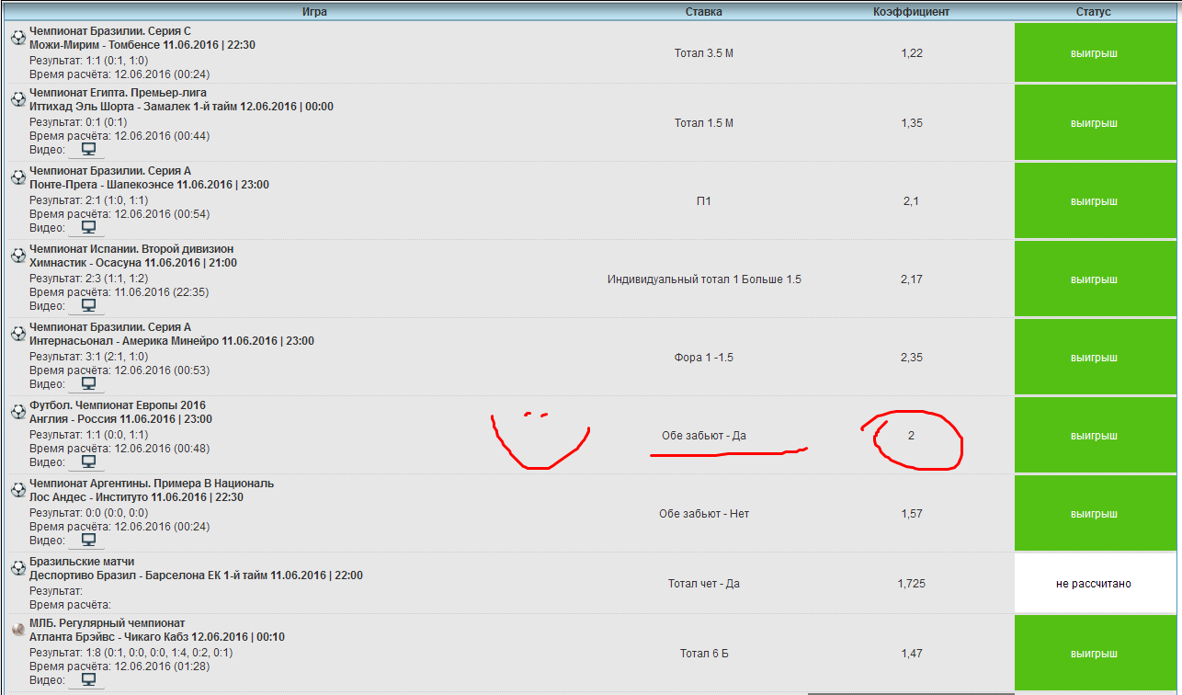Open video icon for Лос Андес - Институто
The width and height of the screenshot is (1182, 695).
[x=88, y=541]
